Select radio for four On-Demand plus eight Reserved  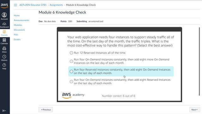click(71, 82)
